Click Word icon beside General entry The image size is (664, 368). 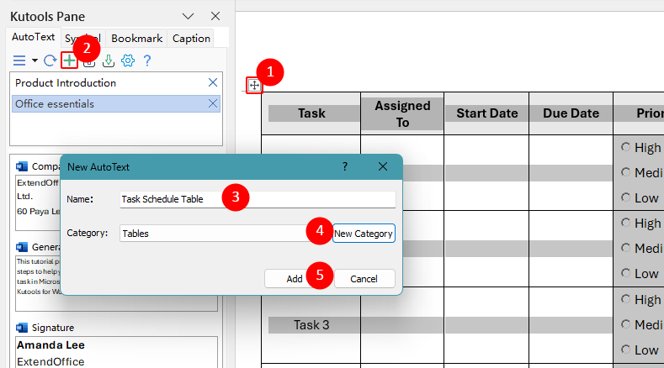[x=22, y=247]
